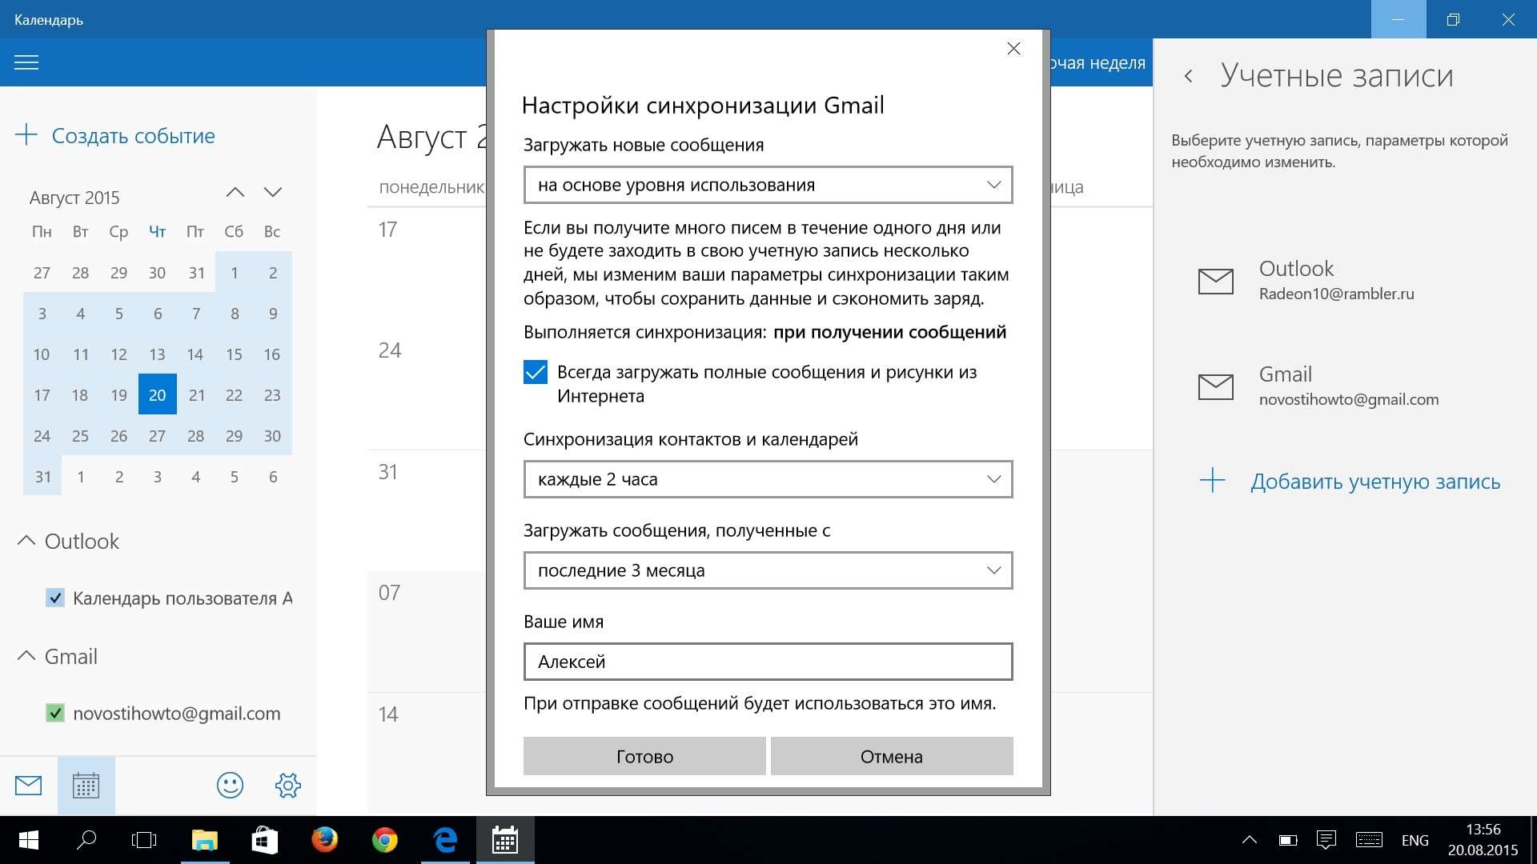Image resolution: width=1537 pixels, height=864 pixels.
Task: Uncheck always download full messages checkbox
Action: [x=536, y=373]
